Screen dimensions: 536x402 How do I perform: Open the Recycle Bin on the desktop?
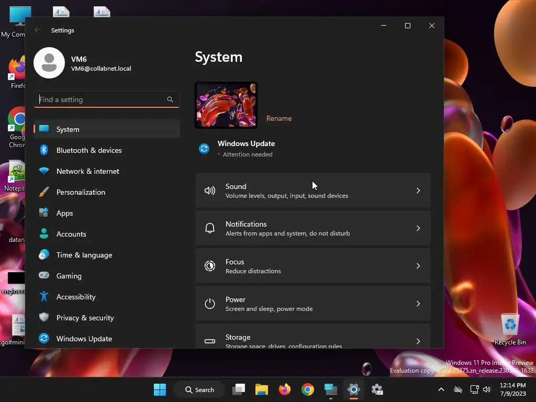(x=510, y=330)
